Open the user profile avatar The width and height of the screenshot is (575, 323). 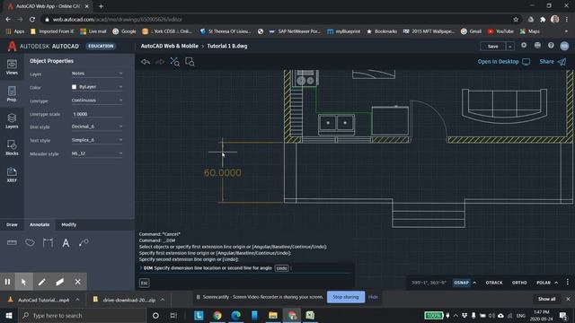[x=564, y=46]
